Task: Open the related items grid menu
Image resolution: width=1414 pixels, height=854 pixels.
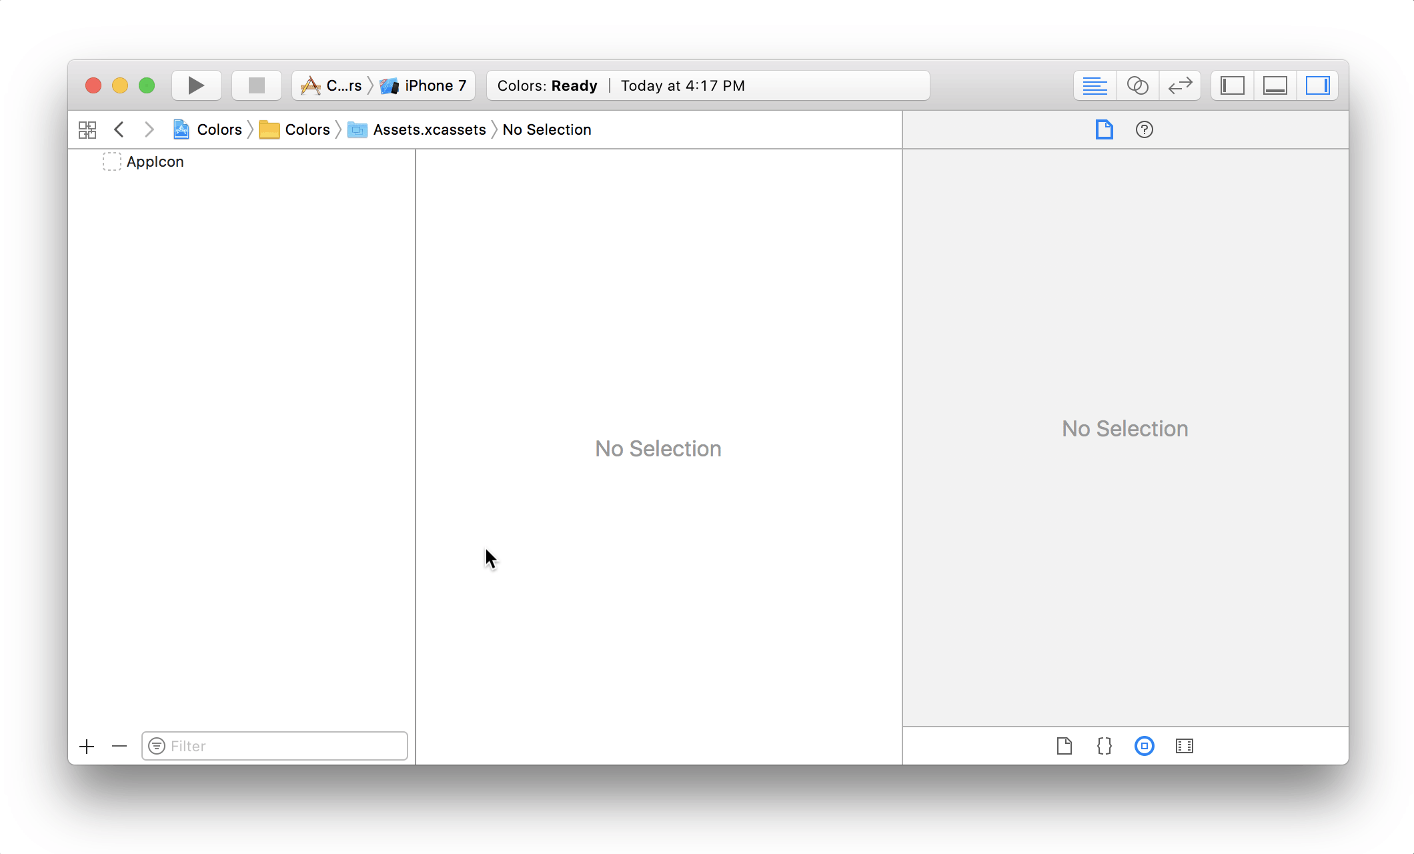Action: pyautogui.click(x=87, y=129)
